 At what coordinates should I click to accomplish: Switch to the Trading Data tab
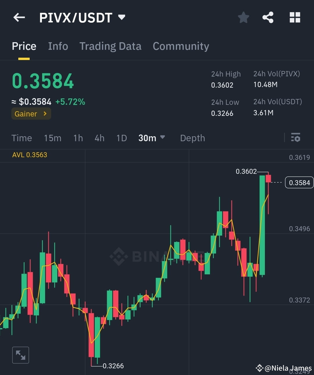pos(110,46)
